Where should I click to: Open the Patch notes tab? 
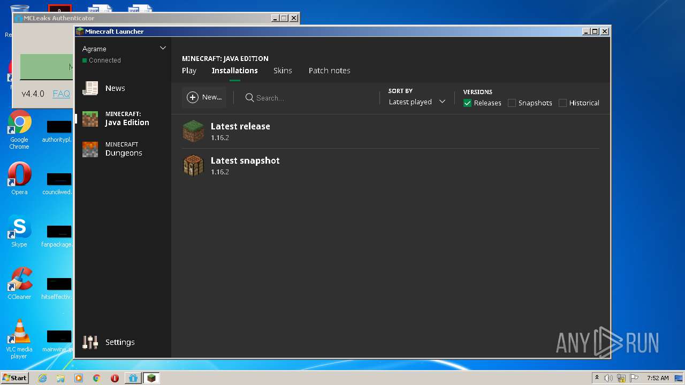pos(329,71)
